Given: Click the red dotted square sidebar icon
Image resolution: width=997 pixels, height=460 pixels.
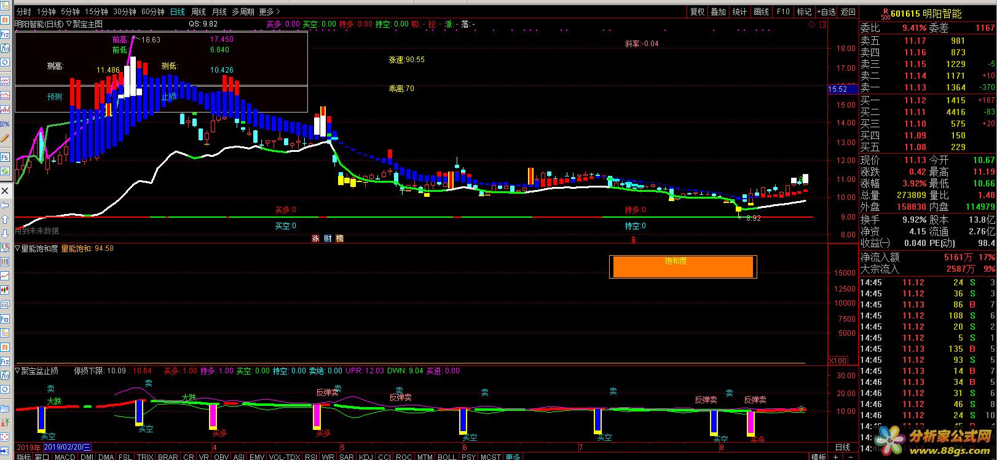Looking at the screenshot, I should (x=5, y=436).
